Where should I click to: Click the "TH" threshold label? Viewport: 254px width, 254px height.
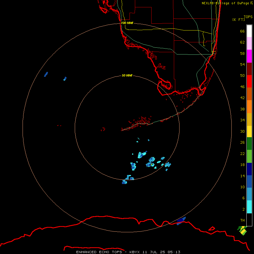pos(242,220)
